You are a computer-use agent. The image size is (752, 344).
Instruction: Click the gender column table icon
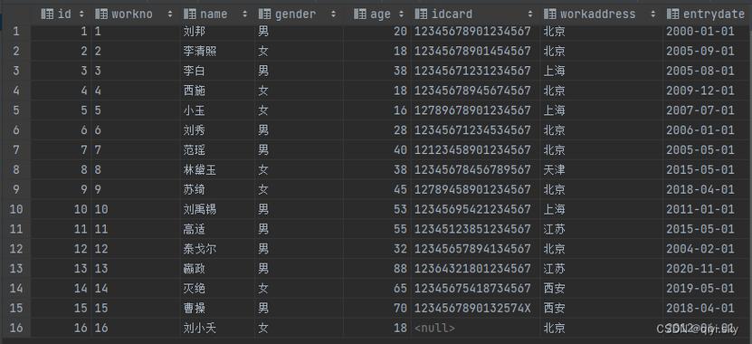pyautogui.click(x=265, y=14)
